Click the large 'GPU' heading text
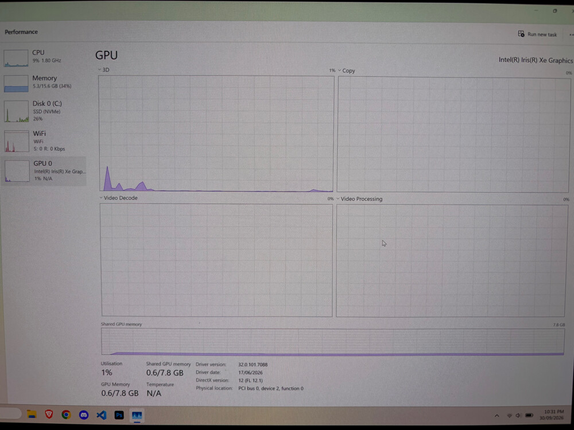 pyautogui.click(x=107, y=55)
